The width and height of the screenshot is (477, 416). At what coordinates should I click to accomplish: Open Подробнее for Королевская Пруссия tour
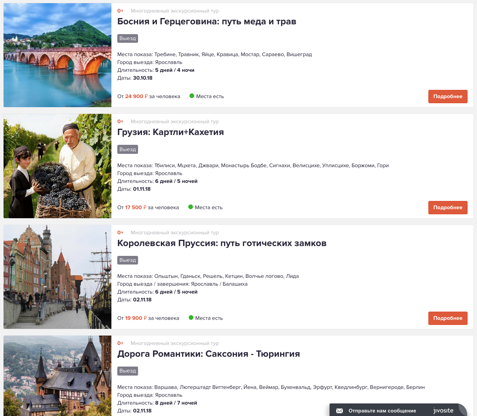click(x=448, y=318)
